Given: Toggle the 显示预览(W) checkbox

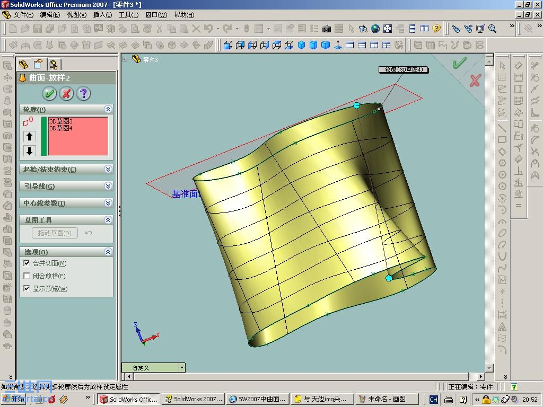Looking at the screenshot, I should click(x=27, y=288).
